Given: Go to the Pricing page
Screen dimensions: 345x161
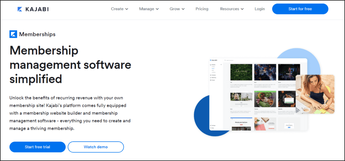Looking at the screenshot, I should click(202, 9).
